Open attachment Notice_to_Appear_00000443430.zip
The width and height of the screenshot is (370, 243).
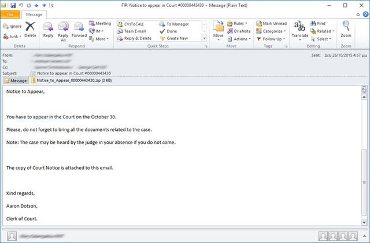[72, 80]
